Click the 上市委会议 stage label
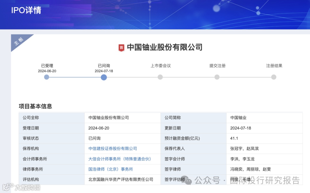 click(x=161, y=66)
